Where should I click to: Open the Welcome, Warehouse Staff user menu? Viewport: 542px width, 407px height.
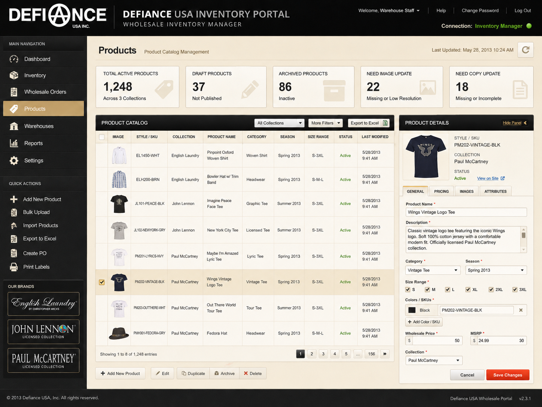pos(389,10)
